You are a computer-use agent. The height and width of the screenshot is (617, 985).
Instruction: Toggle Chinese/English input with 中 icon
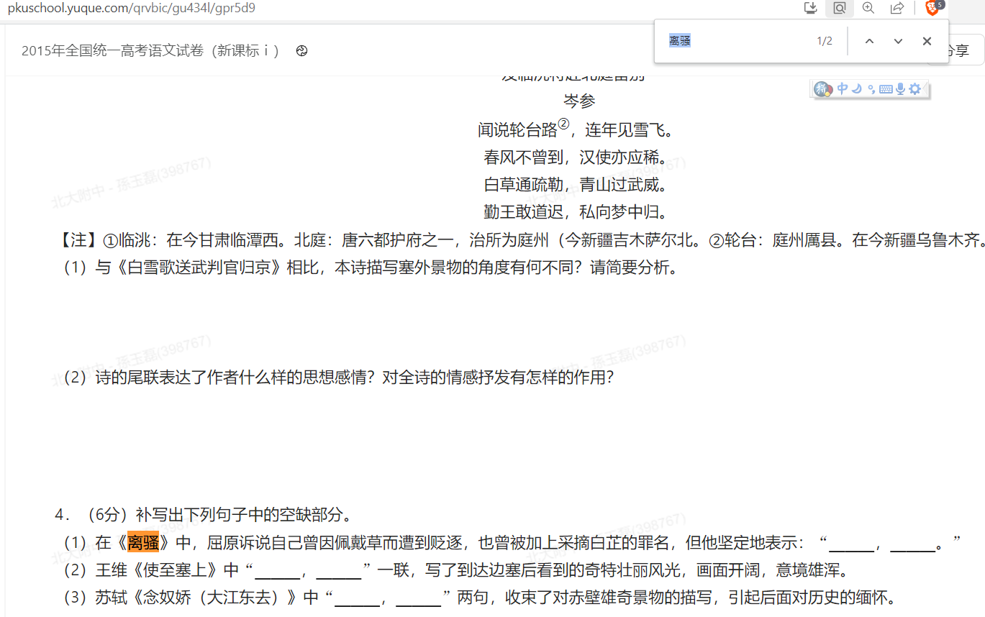click(843, 88)
